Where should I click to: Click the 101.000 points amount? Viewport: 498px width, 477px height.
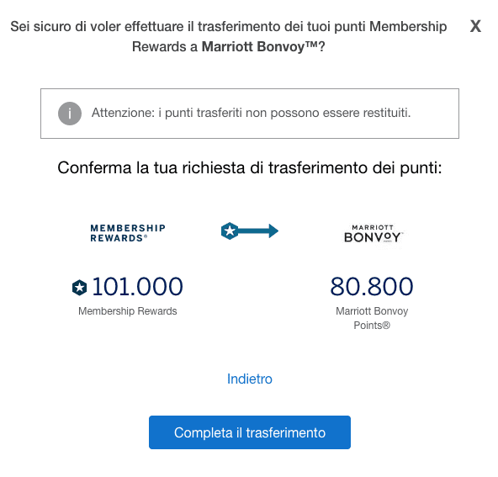137,287
